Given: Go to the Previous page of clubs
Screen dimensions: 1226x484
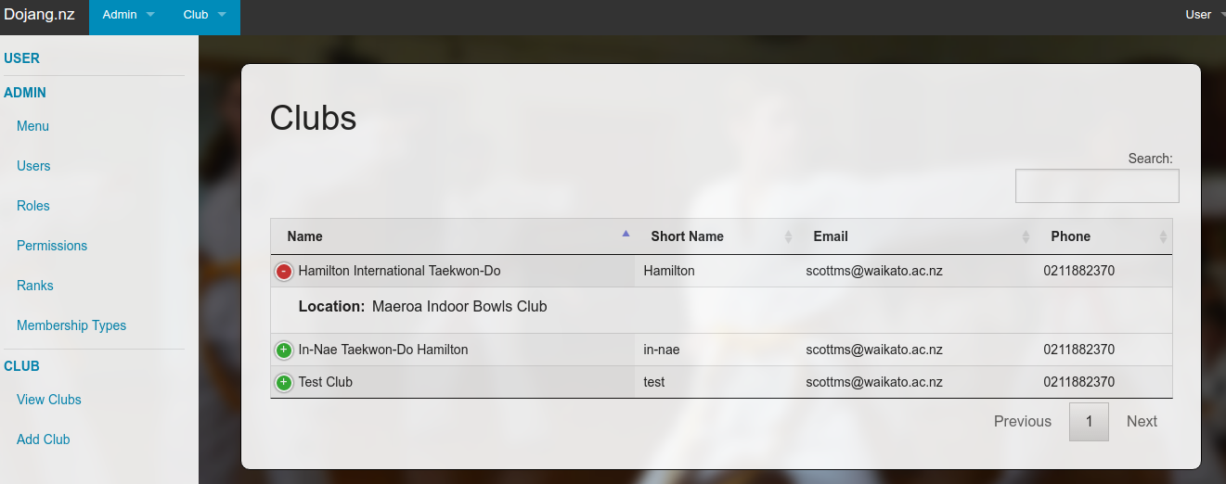Looking at the screenshot, I should click(x=1022, y=421).
